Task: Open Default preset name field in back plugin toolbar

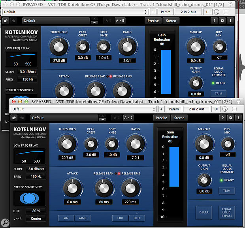Action: click(x=56, y=21)
